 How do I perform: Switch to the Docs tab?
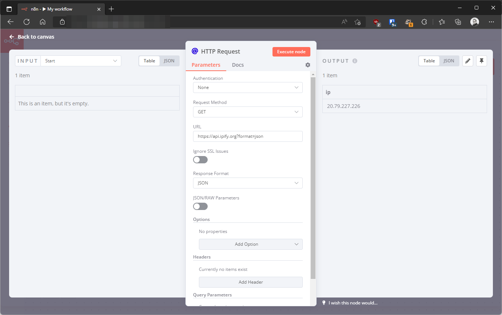click(238, 65)
